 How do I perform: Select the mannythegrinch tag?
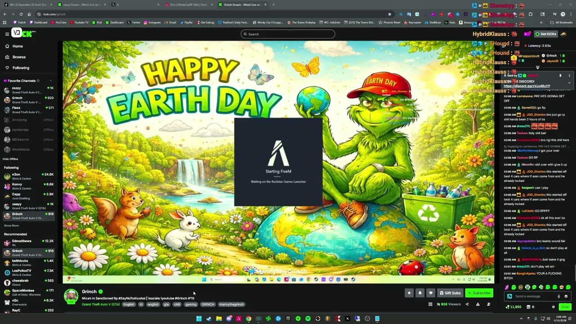point(231,304)
